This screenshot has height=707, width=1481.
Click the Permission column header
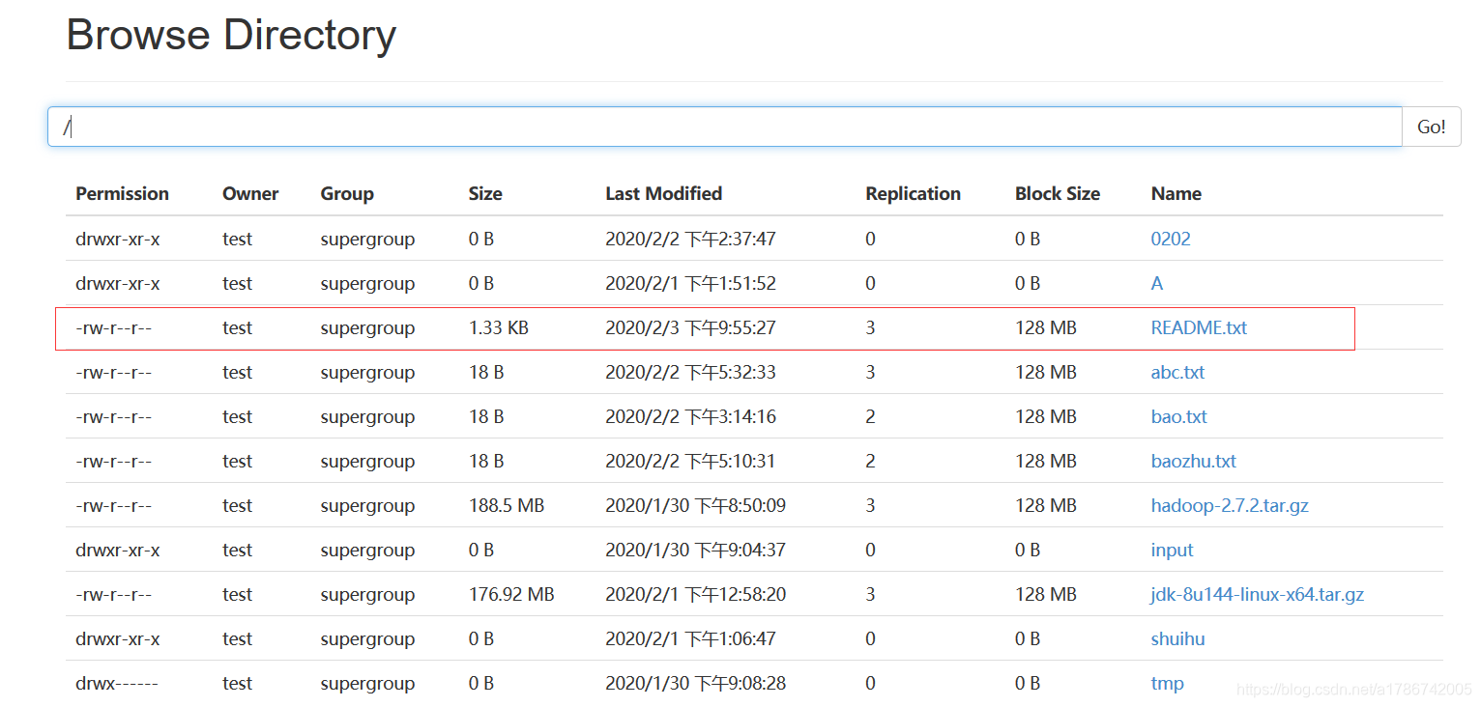coord(122,193)
